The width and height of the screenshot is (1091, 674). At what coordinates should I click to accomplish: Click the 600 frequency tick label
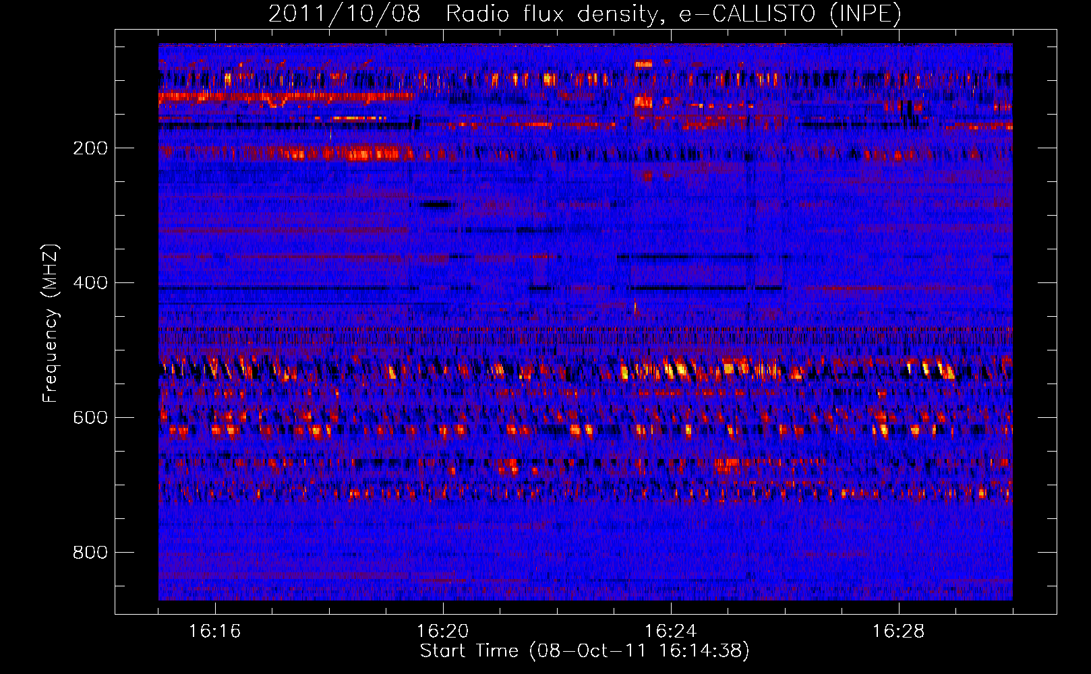tap(90, 418)
